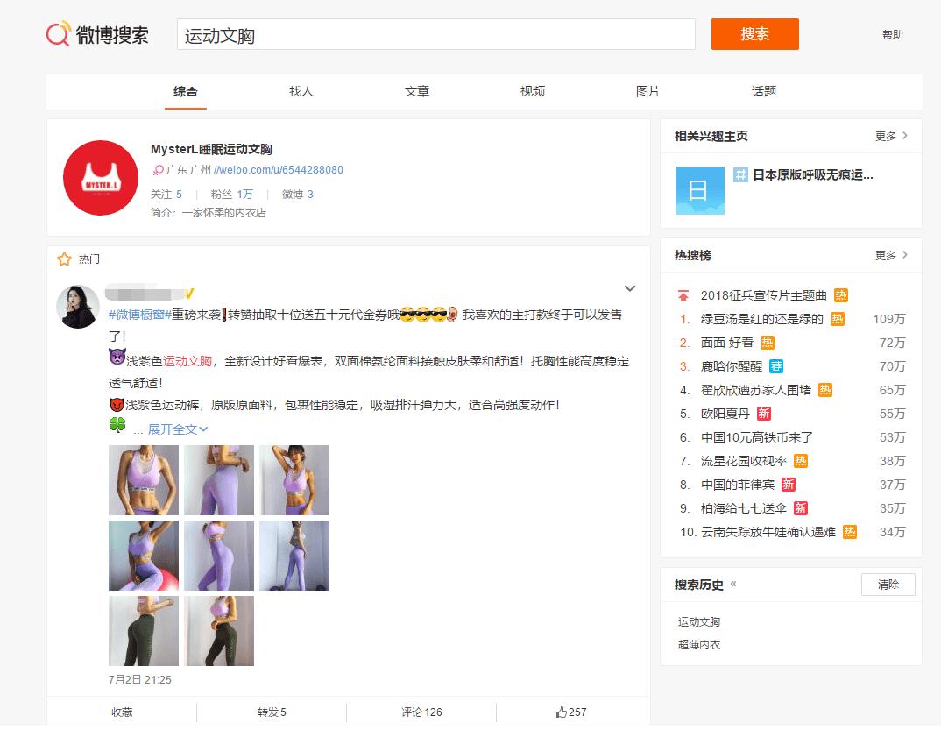The height and width of the screenshot is (737, 941).
Task: Click the thumbs-up icon showing 257 likes
Action: pos(561,712)
